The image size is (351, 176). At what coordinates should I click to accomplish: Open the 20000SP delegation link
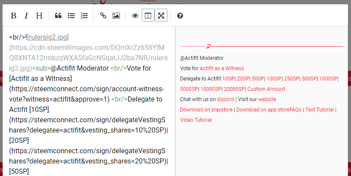coord(234,89)
